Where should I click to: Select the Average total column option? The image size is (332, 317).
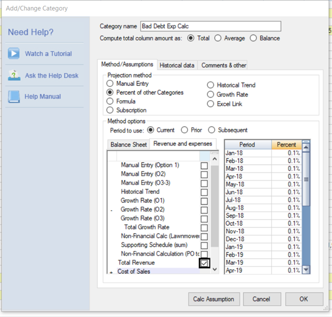click(218, 38)
